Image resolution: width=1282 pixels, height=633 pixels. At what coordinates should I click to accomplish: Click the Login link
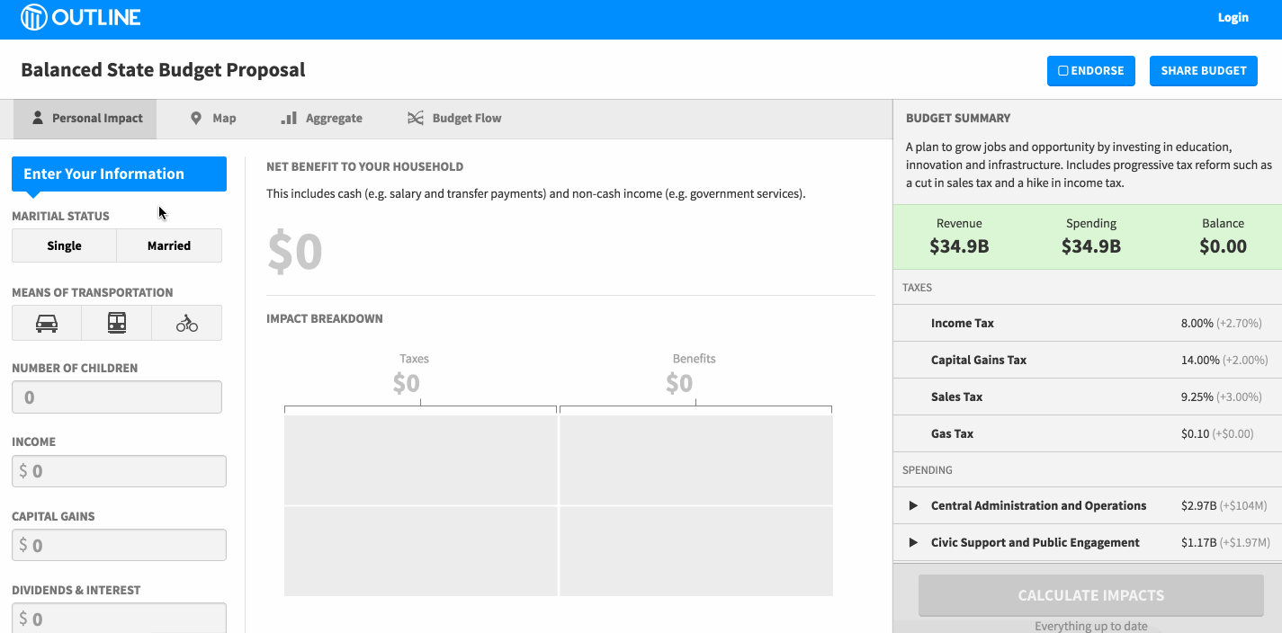(1233, 17)
